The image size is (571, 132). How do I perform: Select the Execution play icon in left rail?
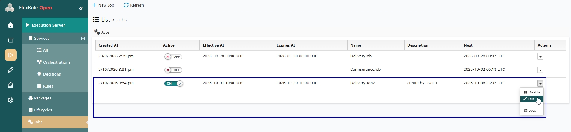(10, 55)
